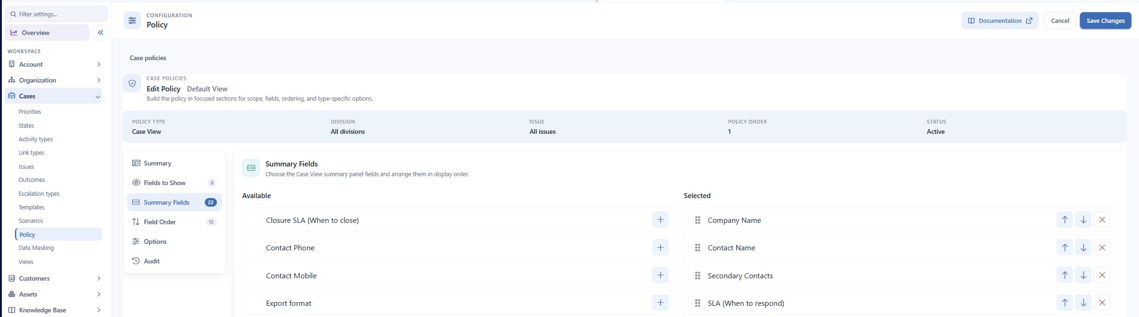Move SLA (When to respond) up
Image resolution: width=1139 pixels, height=317 pixels.
1064,303
